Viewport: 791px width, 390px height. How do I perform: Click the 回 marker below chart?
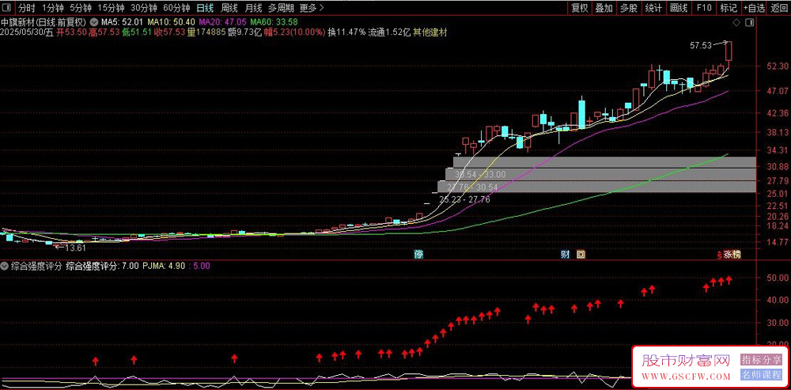pyautogui.click(x=581, y=255)
